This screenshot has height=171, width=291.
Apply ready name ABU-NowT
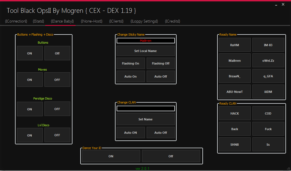click(x=235, y=92)
